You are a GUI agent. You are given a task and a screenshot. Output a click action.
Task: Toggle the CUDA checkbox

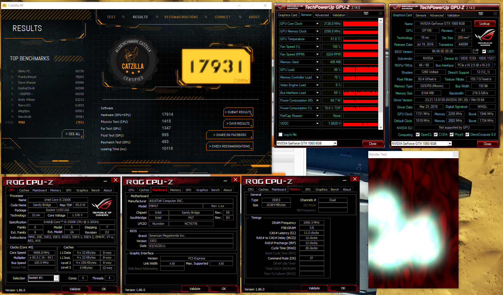(x=435, y=135)
